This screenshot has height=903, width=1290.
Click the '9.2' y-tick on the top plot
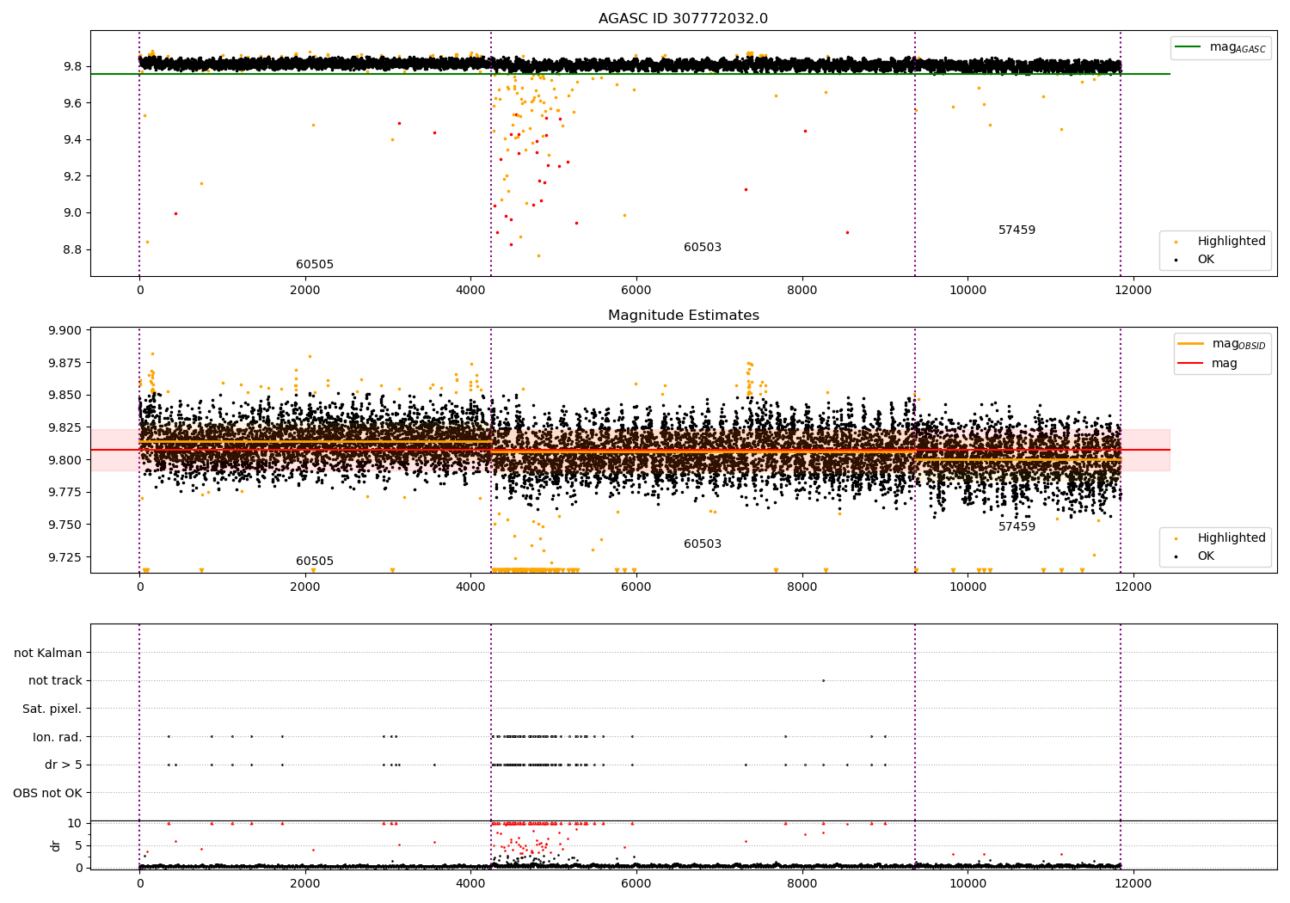(x=72, y=176)
